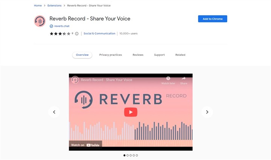The image size is (271, 160).
Task: Click the video title Reverb Record - Share Your Voice
Action: [x=107, y=80]
